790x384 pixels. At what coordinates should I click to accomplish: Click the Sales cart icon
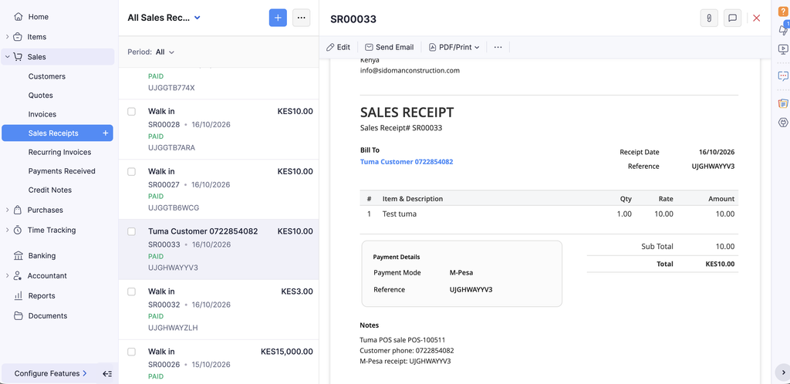tap(19, 57)
